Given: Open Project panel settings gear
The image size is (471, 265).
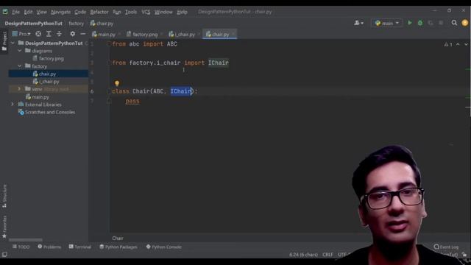Looking at the screenshot, I should click(73, 34).
